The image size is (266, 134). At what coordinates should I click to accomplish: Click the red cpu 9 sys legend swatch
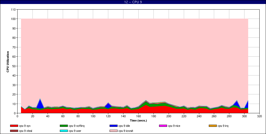(x=14, y=126)
